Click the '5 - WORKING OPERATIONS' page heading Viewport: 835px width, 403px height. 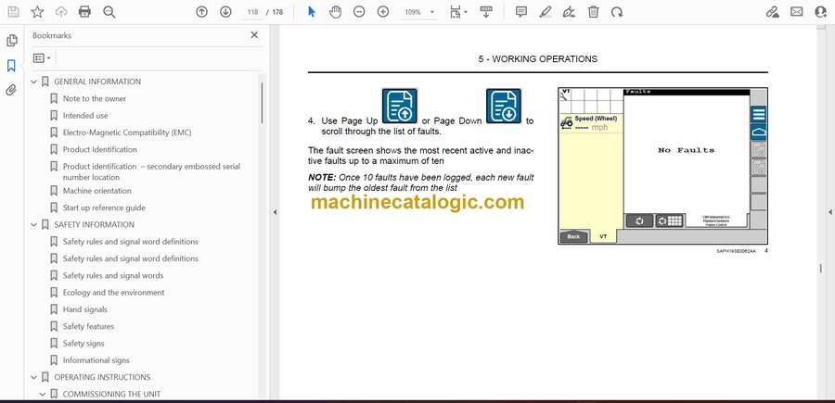(x=537, y=59)
